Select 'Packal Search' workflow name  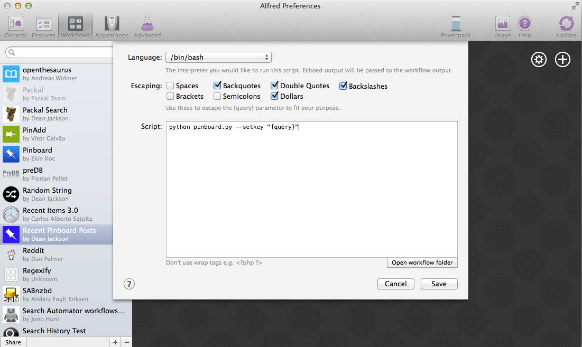tap(45, 110)
